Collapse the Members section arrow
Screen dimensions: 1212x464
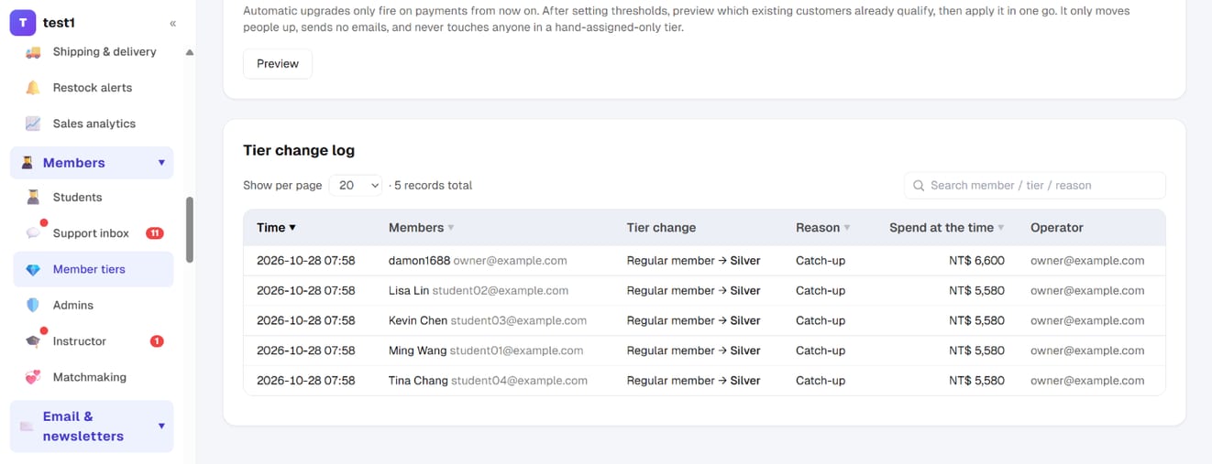pyautogui.click(x=161, y=163)
